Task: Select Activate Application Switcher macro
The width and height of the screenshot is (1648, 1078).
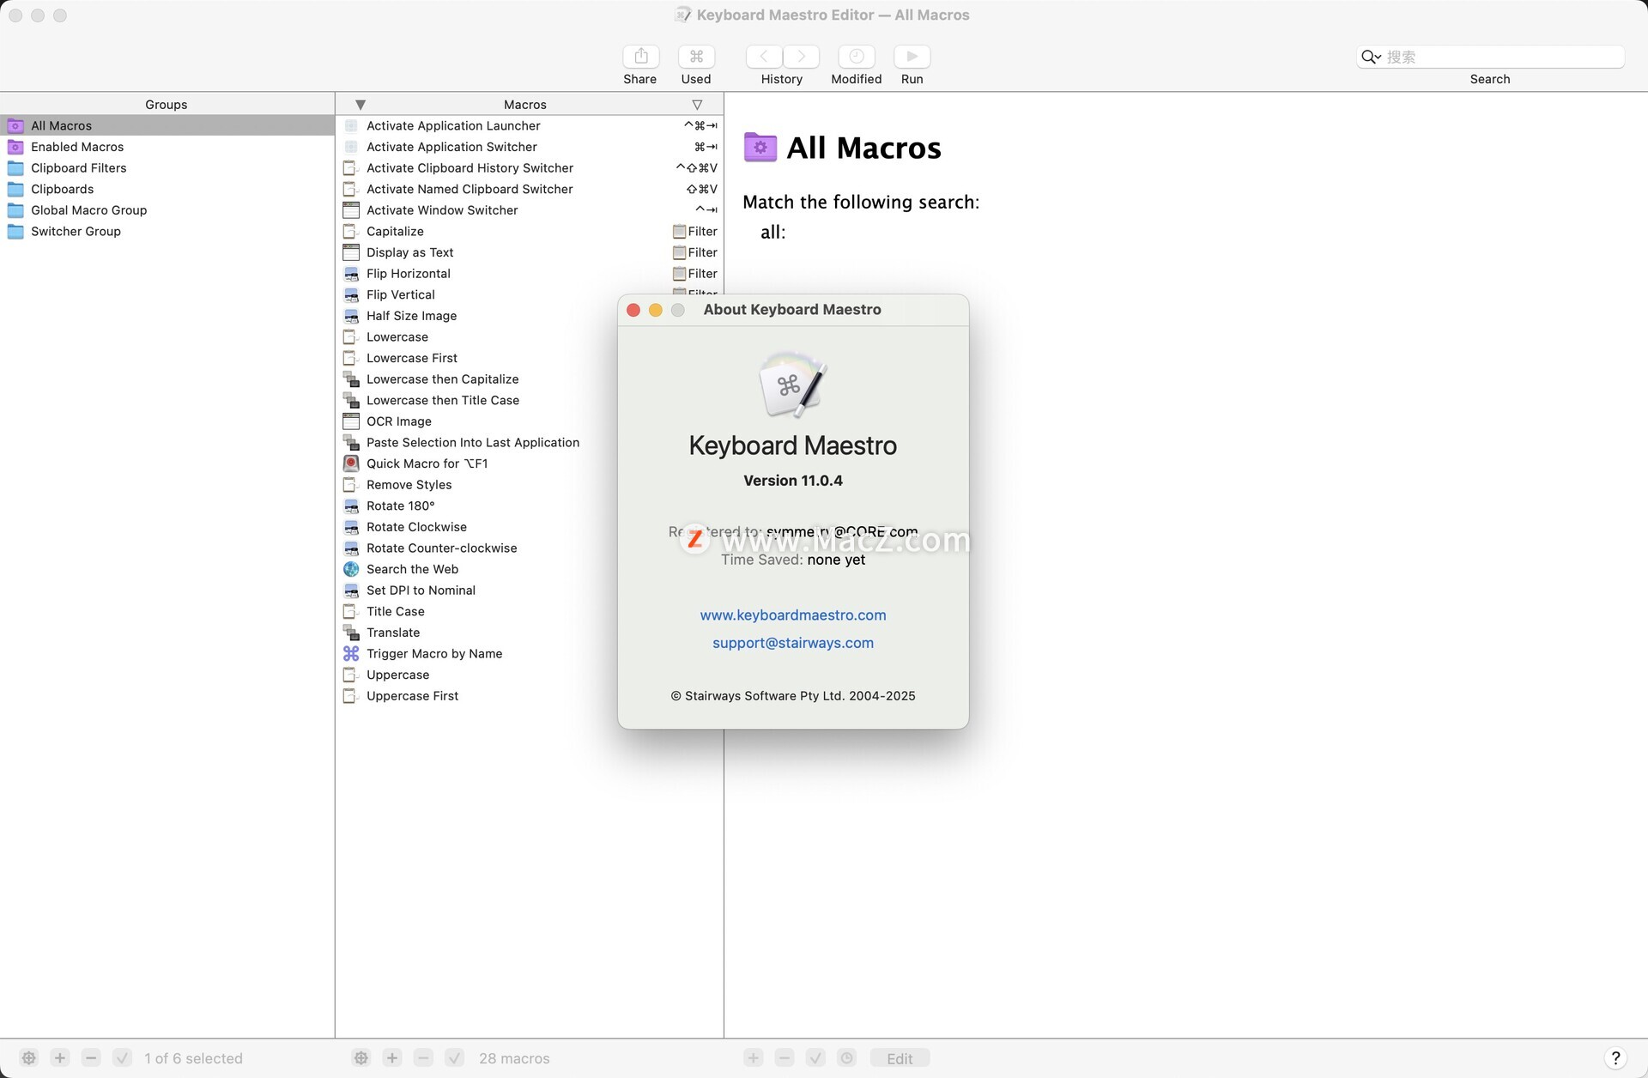Action: [530, 147]
